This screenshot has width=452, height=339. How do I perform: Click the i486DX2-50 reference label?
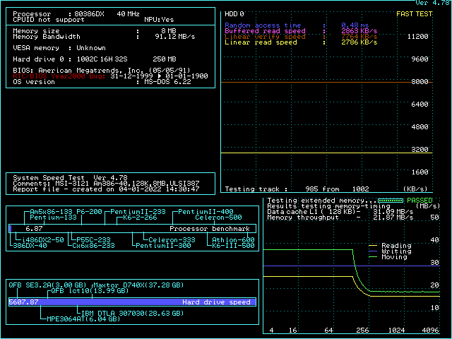[x=42, y=240]
